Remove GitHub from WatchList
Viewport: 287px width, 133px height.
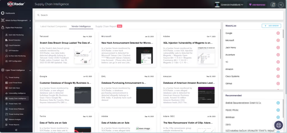click(278, 84)
